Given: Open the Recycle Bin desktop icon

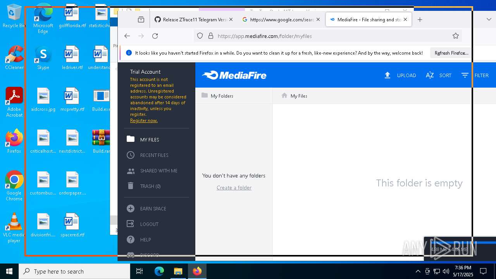Looking at the screenshot, I should coord(14,16).
